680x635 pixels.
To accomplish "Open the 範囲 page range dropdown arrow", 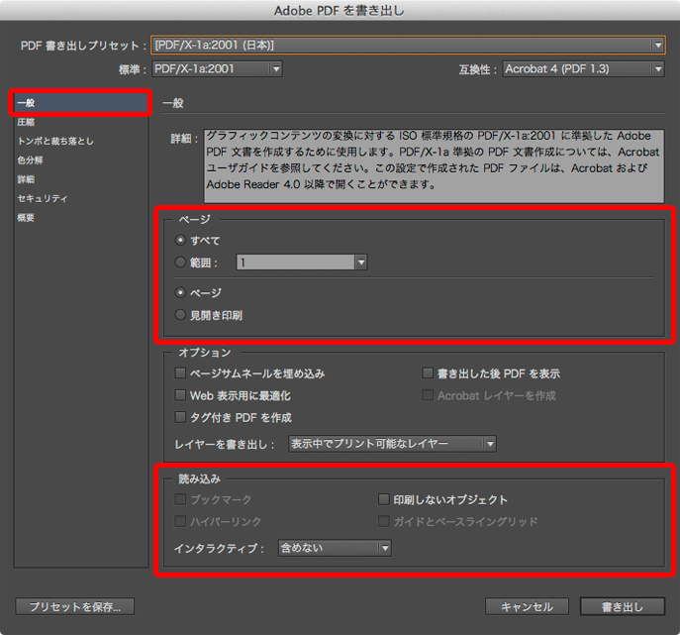I will (x=361, y=263).
